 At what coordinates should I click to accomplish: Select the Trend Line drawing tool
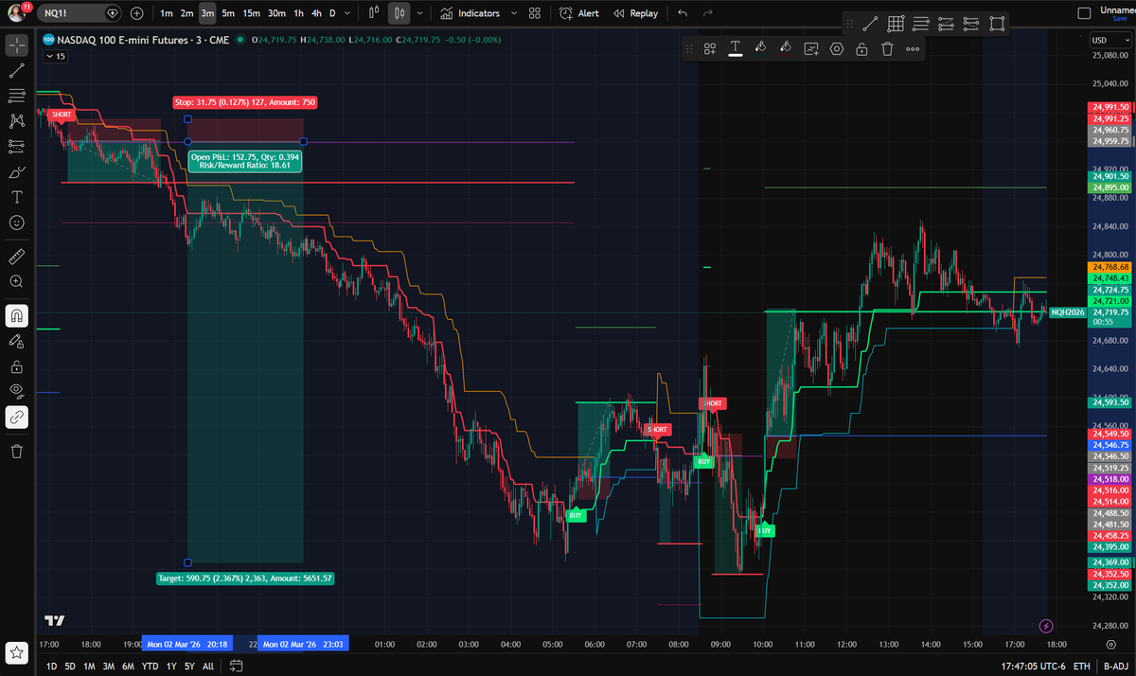coord(15,70)
